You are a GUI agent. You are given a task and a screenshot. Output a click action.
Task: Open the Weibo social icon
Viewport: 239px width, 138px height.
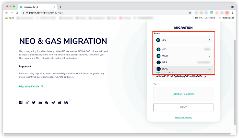(27, 102)
